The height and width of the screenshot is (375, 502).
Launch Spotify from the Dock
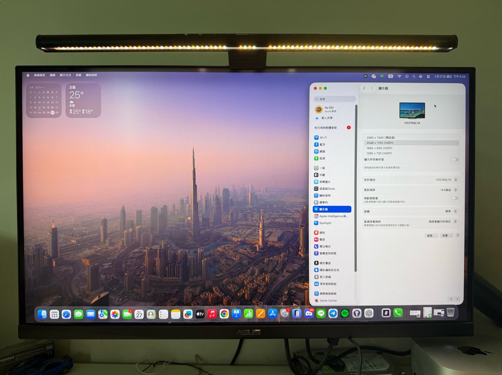point(345,313)
